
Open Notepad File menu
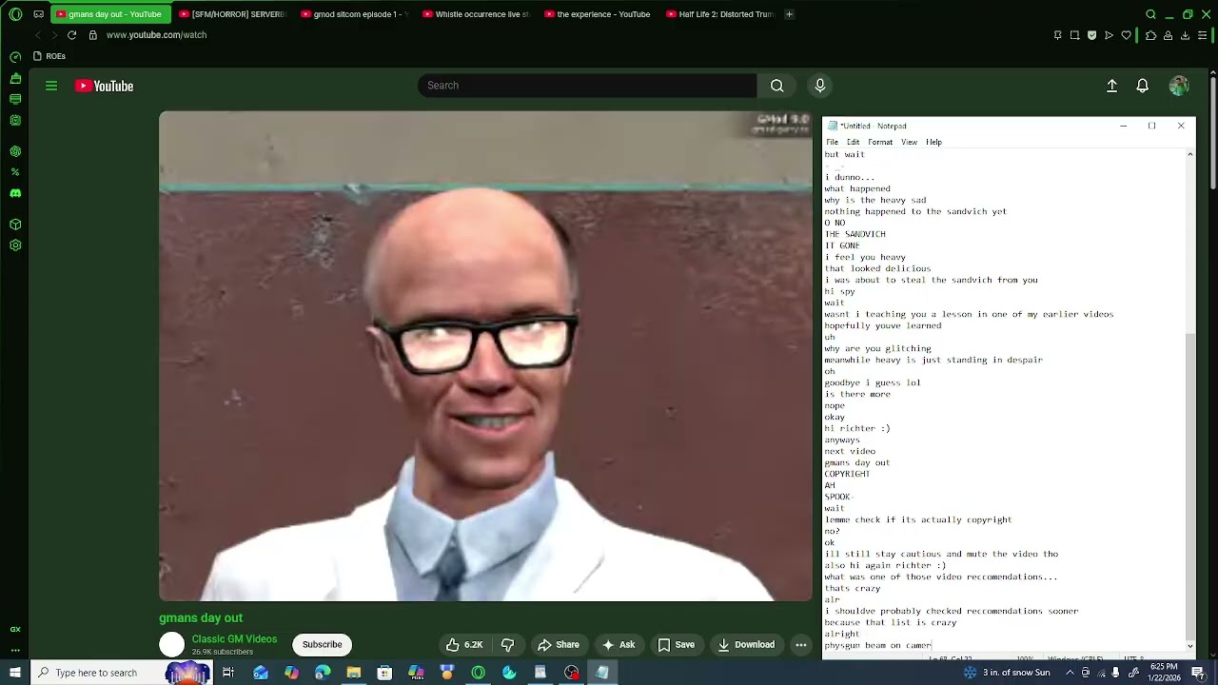coord(833,143)
